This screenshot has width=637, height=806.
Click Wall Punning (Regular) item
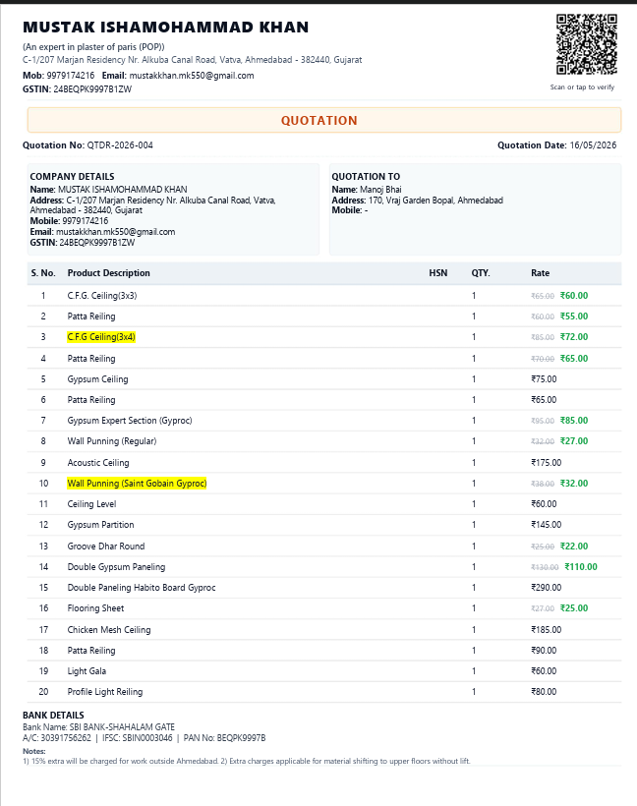111,441
